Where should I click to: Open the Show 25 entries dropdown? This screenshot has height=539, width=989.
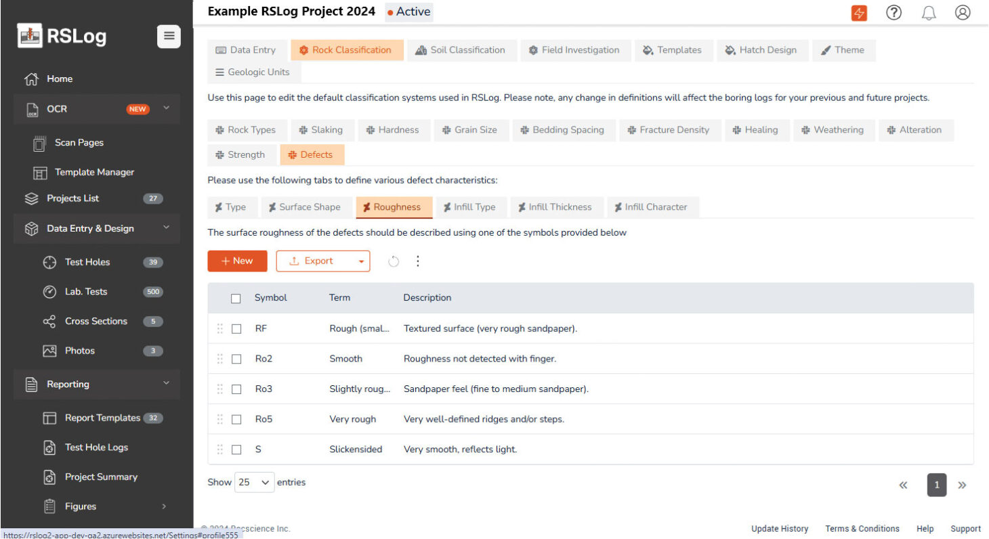click(x=254, y=483)
